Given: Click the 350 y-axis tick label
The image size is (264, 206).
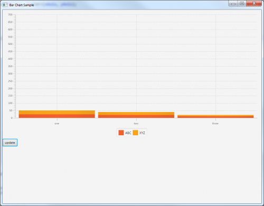Looking at the screenshot, I should [10, 66].
